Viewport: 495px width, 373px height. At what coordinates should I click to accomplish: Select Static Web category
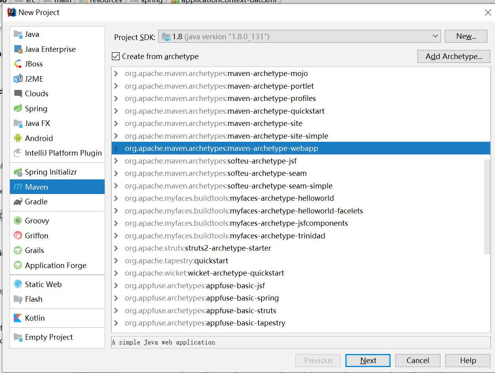(57, 284)
